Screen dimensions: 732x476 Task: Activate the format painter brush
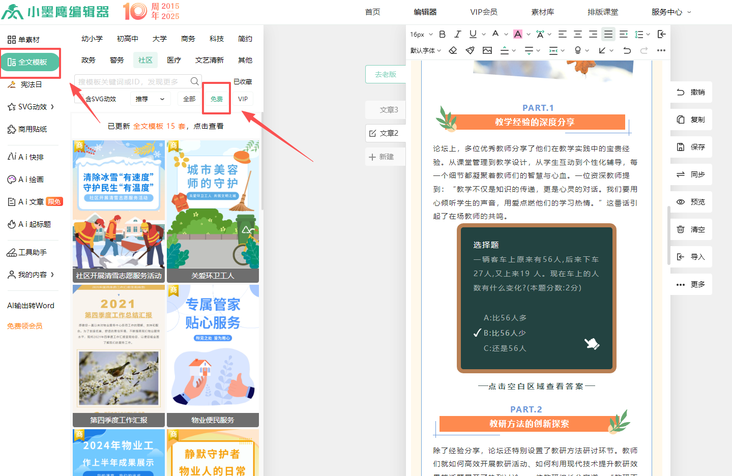pos(470,50)
